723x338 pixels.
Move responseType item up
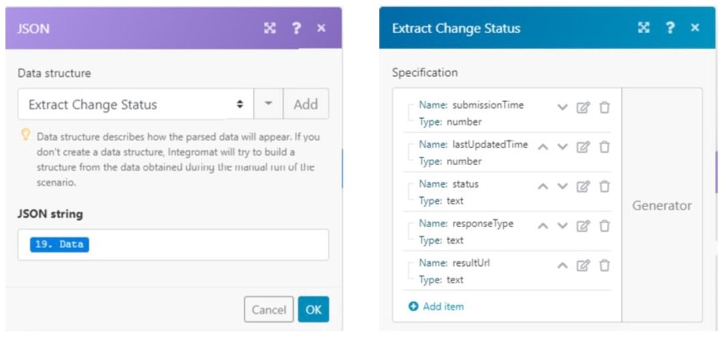pyautogui.click(x=543, y=226)
